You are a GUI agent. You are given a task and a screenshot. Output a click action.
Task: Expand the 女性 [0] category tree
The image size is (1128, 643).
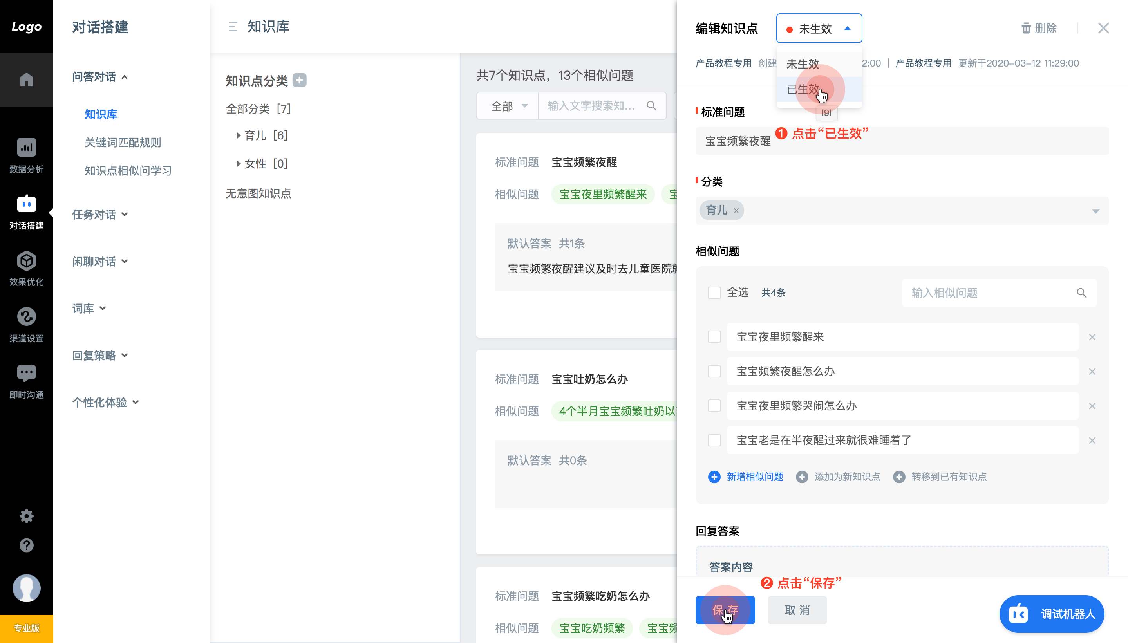coord(239,164)
